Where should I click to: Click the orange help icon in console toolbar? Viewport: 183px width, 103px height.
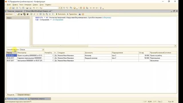[x=83, y=14]
